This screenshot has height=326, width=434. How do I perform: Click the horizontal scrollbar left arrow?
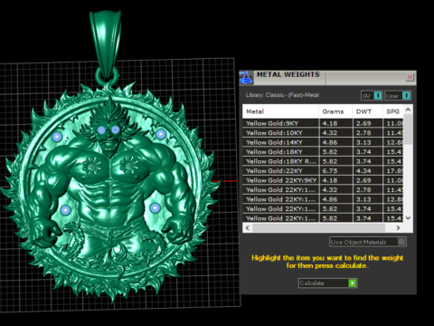(248, 228)
